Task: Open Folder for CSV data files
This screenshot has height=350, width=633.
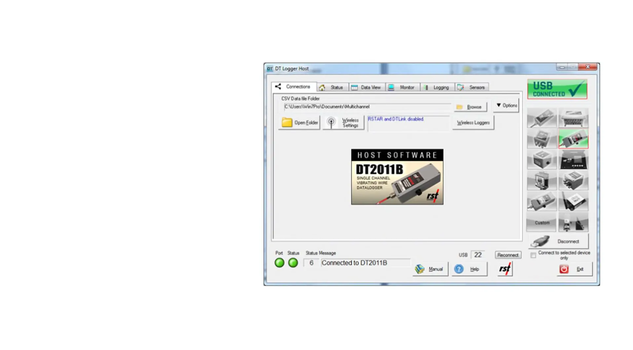Action: 299,122
